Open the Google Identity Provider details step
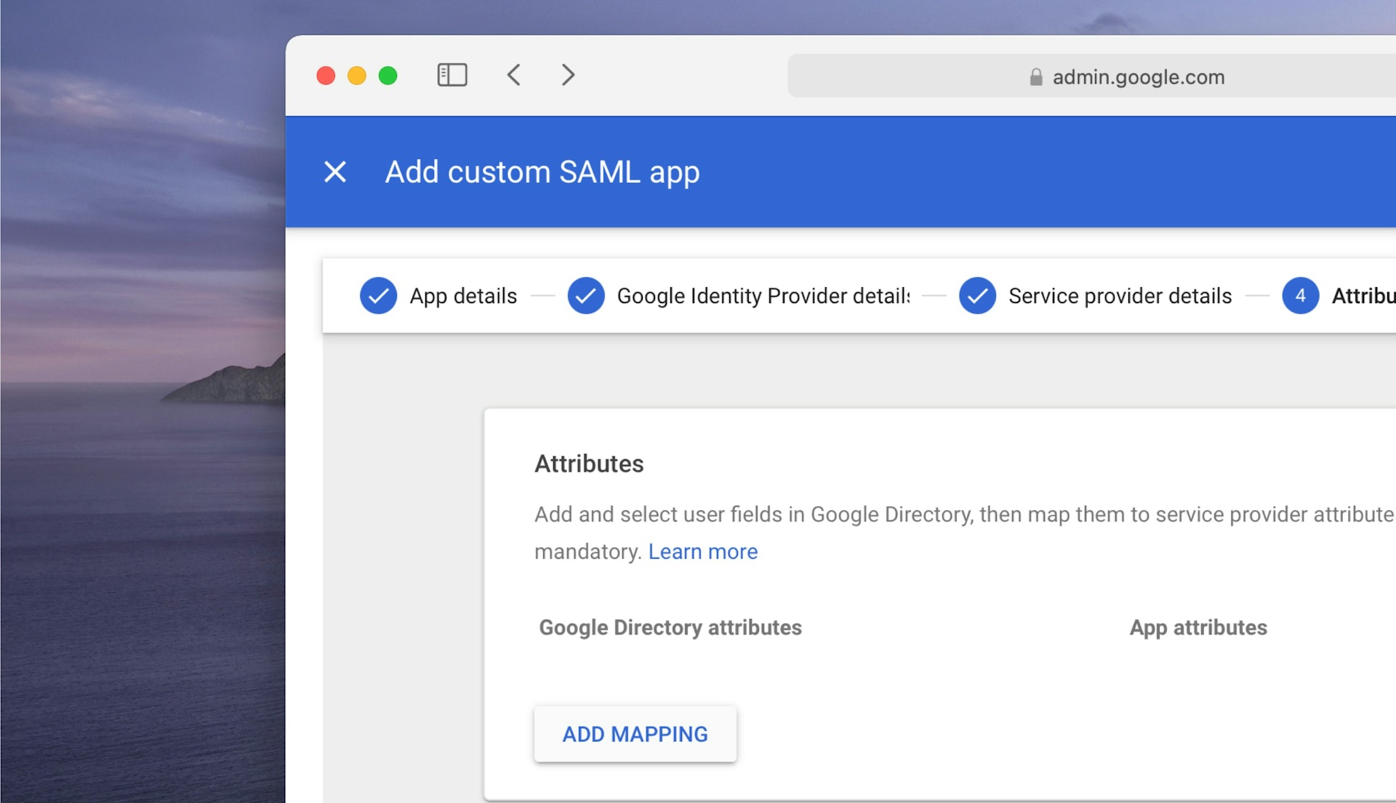The image size is (1396, 803). pos(763,296)
